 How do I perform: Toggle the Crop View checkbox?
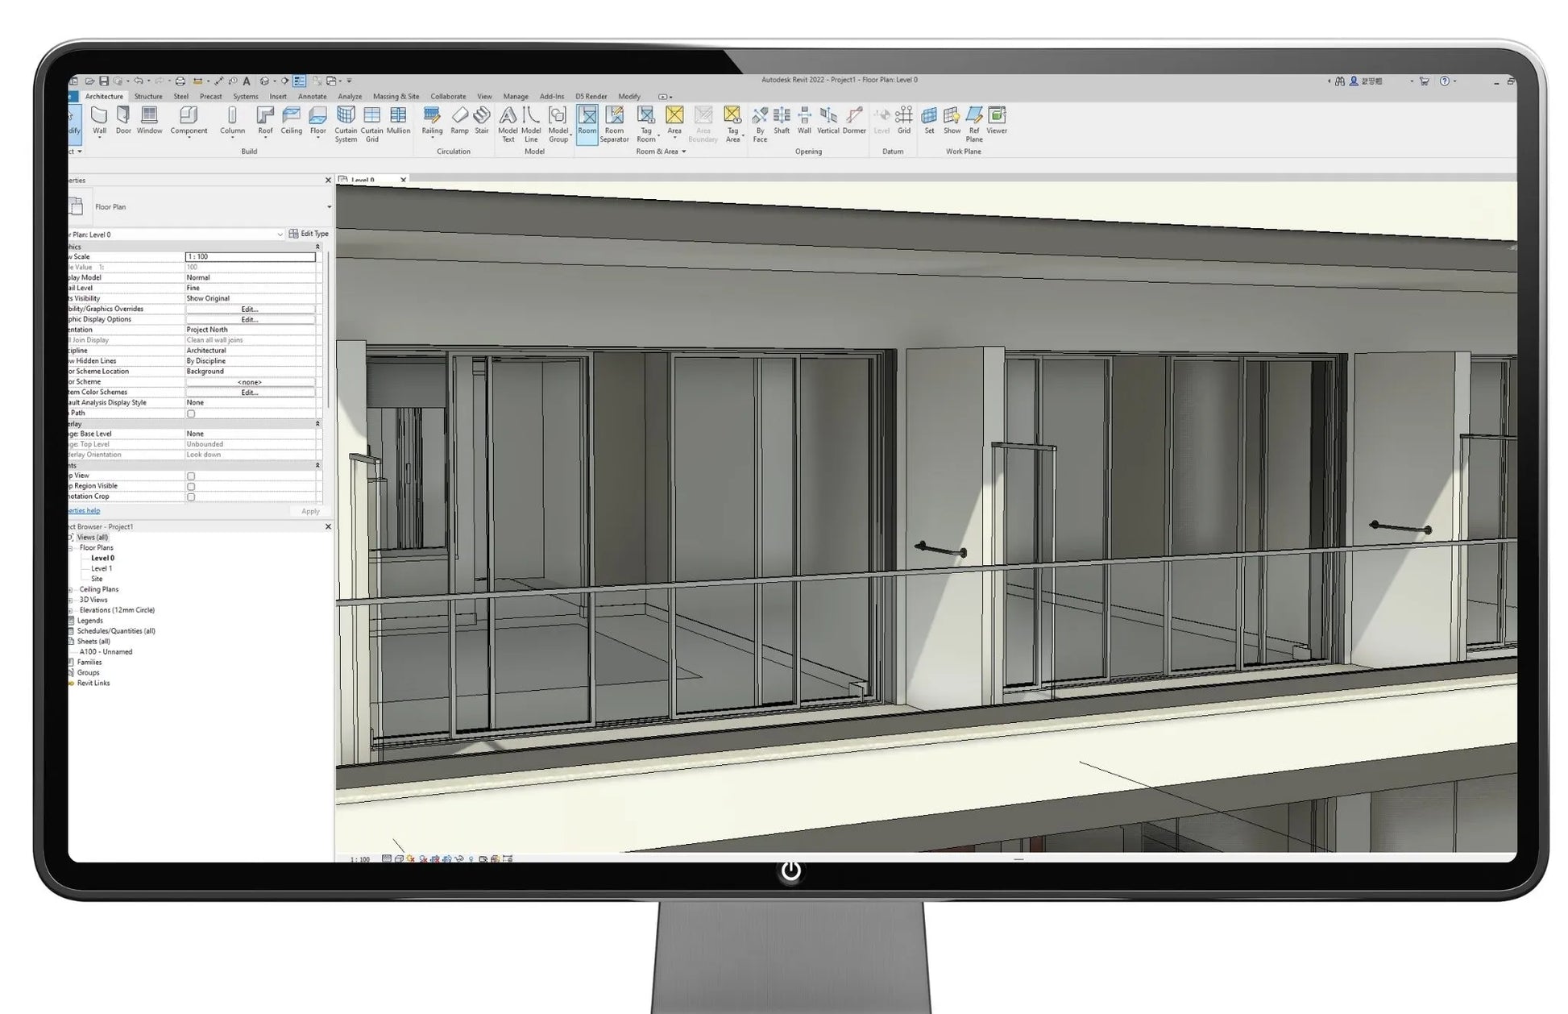[x=191, y=476]
